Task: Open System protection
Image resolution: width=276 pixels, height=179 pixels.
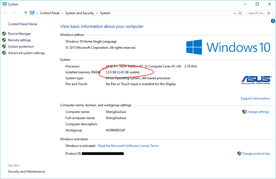Action: [x=21, y=46]
